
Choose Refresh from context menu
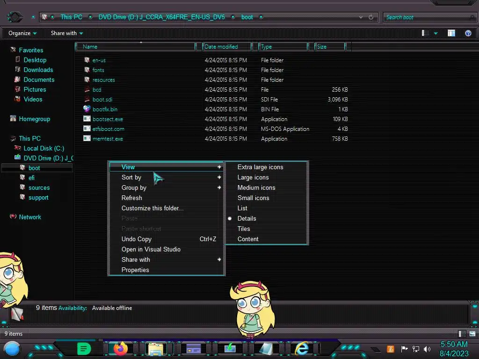[167, 198]
